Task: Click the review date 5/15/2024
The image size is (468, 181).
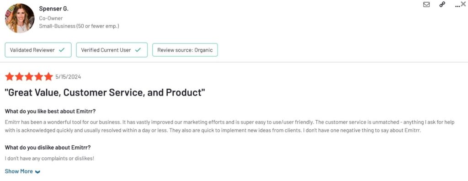Action: pos(68,77)
